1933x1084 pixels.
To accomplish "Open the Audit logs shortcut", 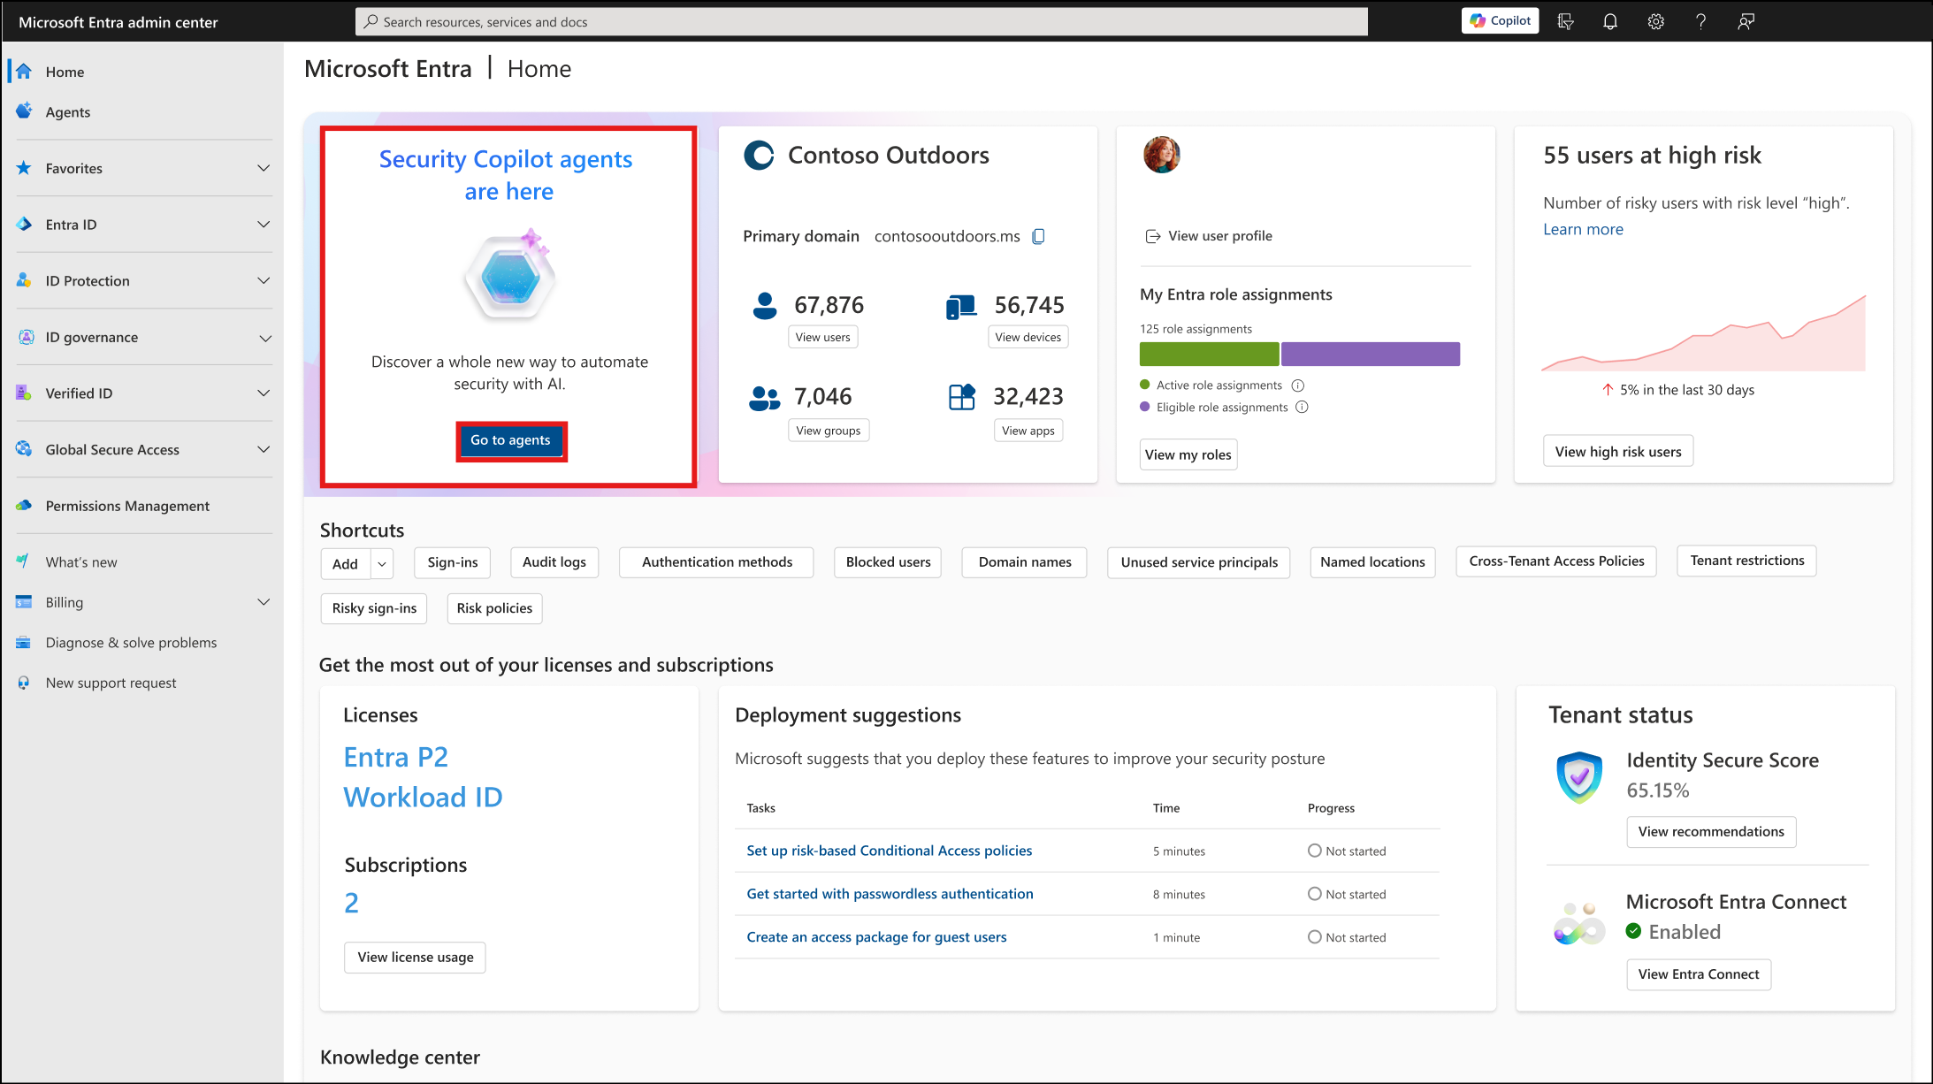I will [554, 562].
